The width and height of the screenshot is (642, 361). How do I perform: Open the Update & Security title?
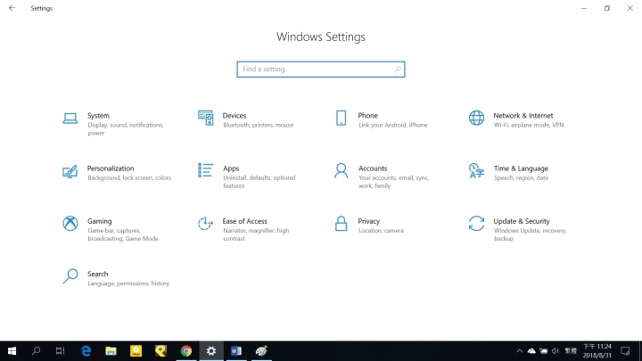tap(522, 221)
